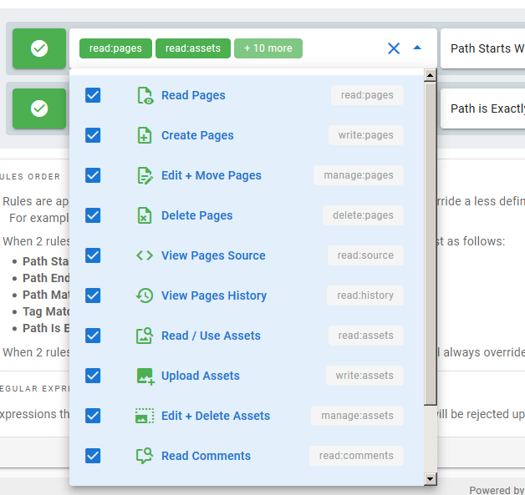The image size is (525, 495).
Task: Click the permissions selector input field
Action: click(x=253, y=48)
